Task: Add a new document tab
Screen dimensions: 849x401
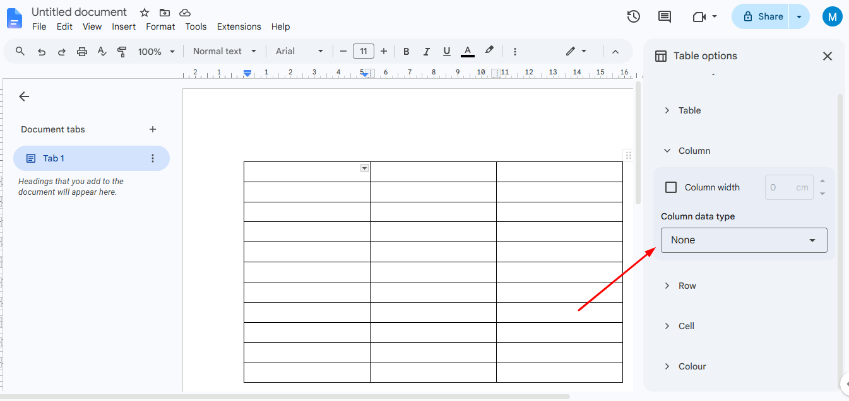Action: pos(152,129)
